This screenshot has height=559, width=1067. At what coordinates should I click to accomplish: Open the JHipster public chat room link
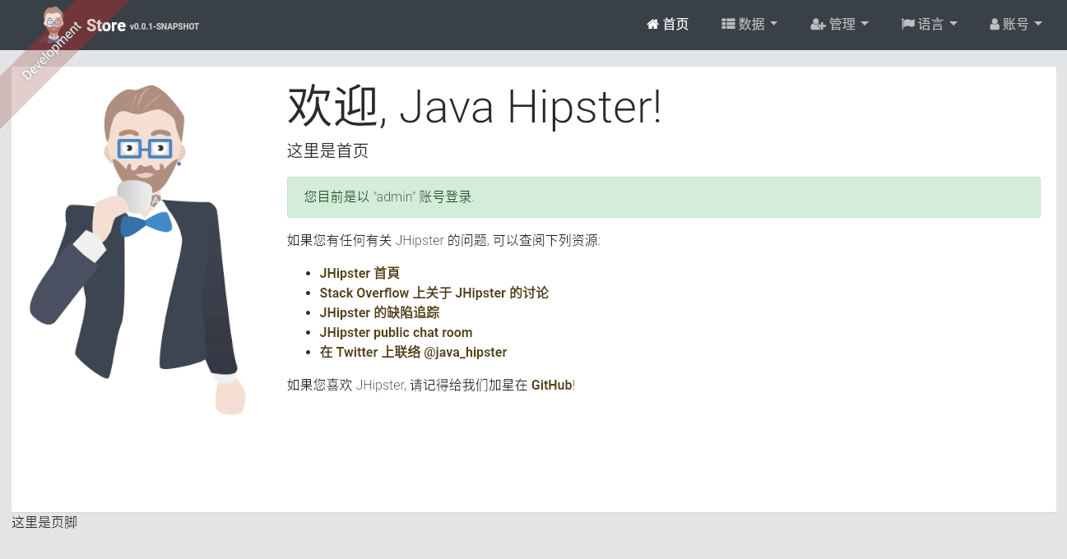click(397, 332)
